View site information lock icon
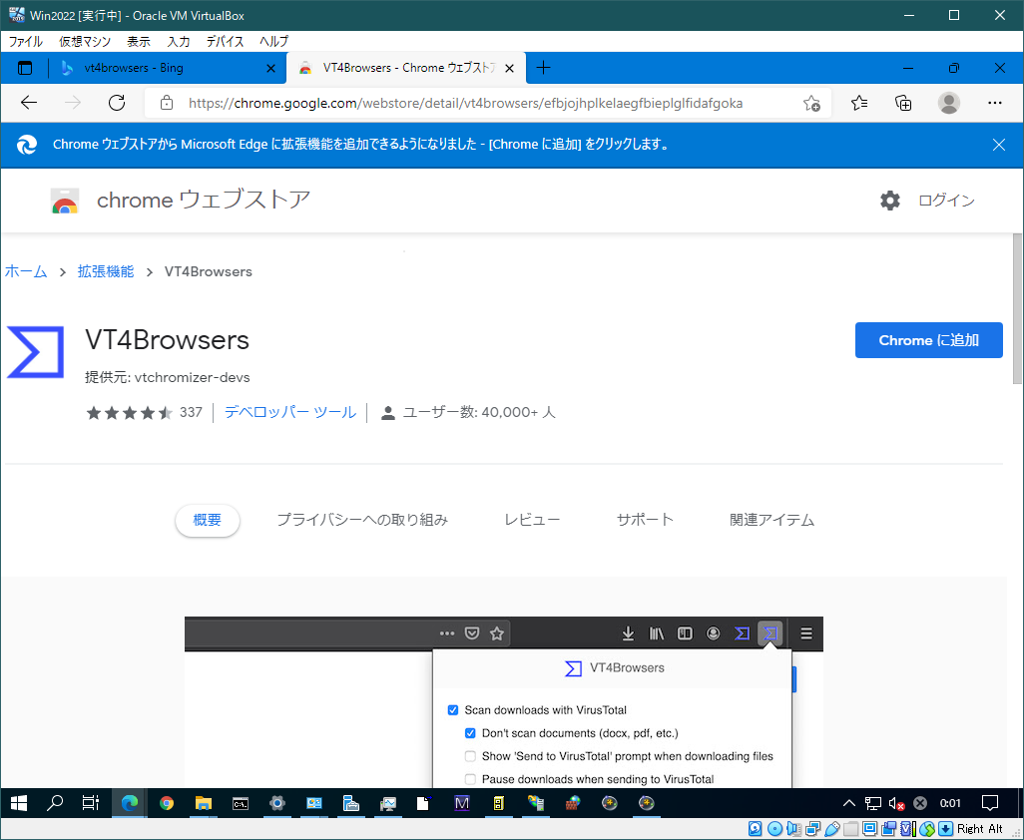1024x840 pixels. [x=167, y=103]
